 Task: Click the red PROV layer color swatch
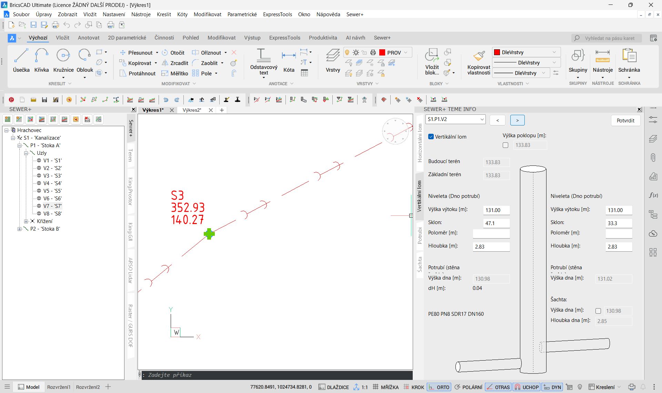pos(382,52)
